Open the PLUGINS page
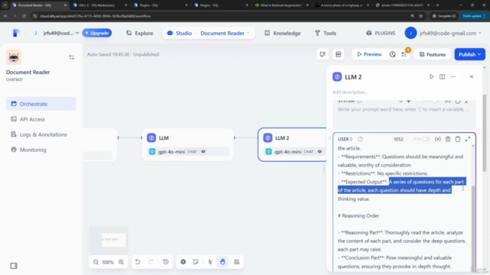The height and width of the screenshot is (275, 490). coord(381,33)
